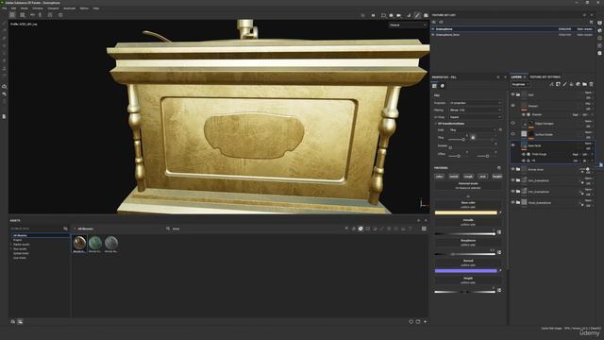The width and height of the screenshot is (604, 340).
Task: Open the Base color swatch picker
Action: pos(465,212)
